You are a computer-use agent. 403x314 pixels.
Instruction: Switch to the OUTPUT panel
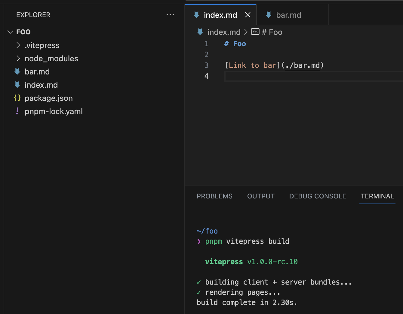pos(261,196)
